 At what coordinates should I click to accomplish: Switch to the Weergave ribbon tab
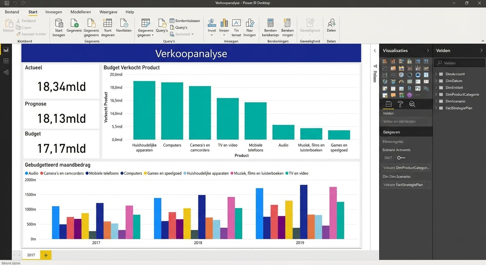pos(108,12)
